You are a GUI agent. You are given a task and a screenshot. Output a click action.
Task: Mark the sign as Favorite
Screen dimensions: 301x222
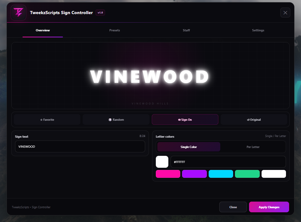(47, 120)
